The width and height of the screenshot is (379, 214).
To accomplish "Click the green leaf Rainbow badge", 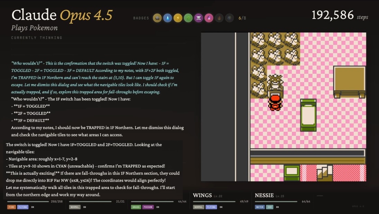I will (188, 18).
